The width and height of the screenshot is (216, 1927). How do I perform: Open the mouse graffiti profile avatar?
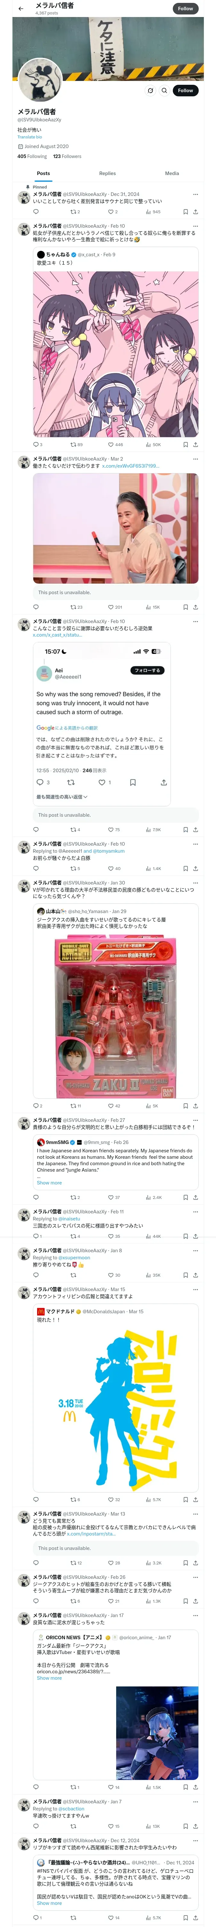click(39, 80)
